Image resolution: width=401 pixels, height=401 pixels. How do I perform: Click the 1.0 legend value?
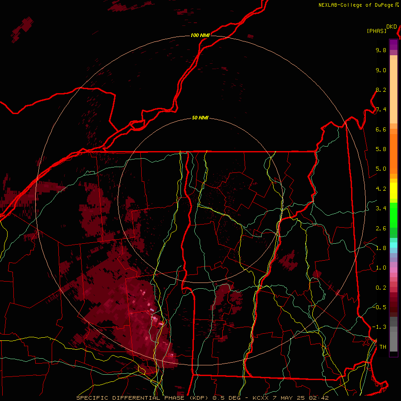381,268
